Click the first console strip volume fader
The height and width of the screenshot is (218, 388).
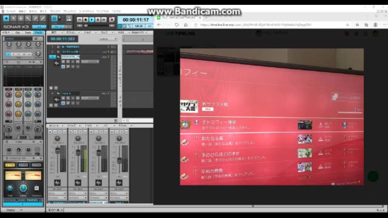pos(57,150)
